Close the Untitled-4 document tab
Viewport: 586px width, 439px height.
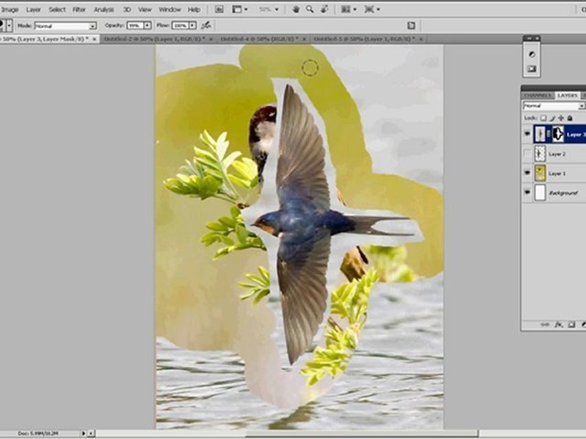point(304,39)
